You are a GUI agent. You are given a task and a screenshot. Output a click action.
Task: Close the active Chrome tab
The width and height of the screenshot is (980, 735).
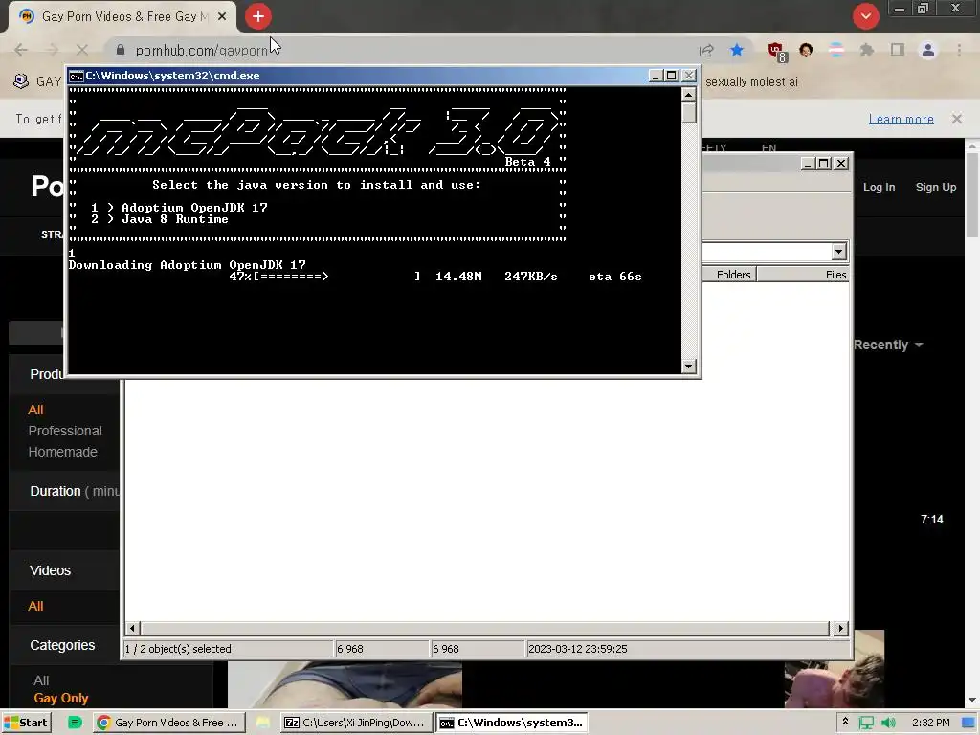222,17
